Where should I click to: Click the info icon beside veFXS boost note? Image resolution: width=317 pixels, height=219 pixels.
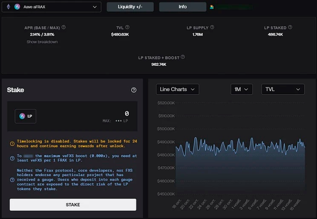point(12,158)
